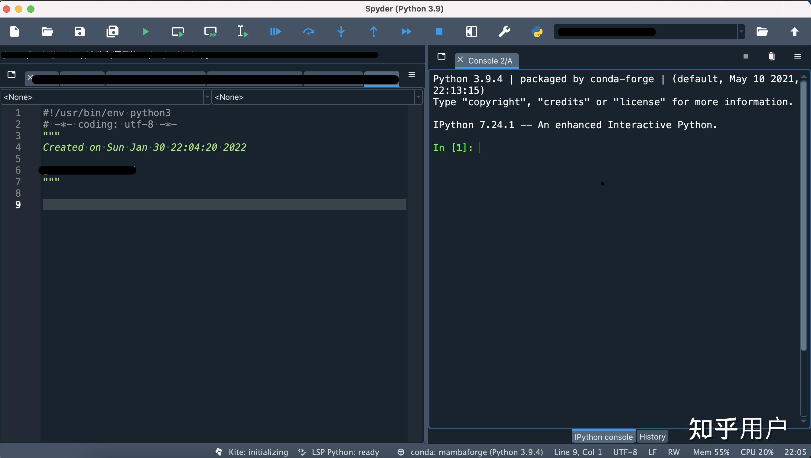Save the current file
Viewport: 811px width, 458px height.
[x=80, y=31]
